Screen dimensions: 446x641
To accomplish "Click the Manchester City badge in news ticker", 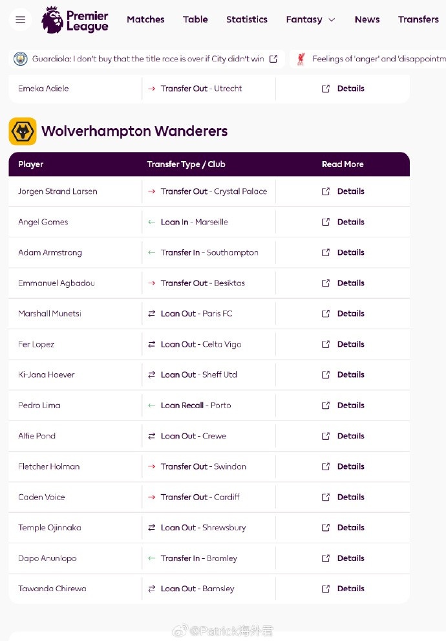I will pyautogui.click(x=21, y=59).
